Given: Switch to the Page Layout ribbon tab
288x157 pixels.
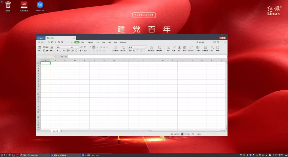Looking at the screenshot, I should coord(90,42).
